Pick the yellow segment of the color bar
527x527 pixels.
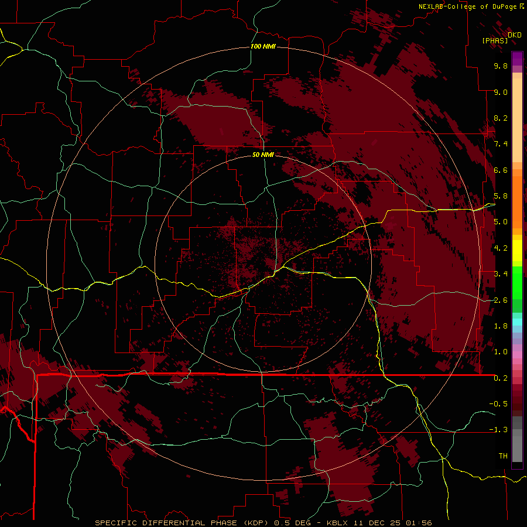517,251
